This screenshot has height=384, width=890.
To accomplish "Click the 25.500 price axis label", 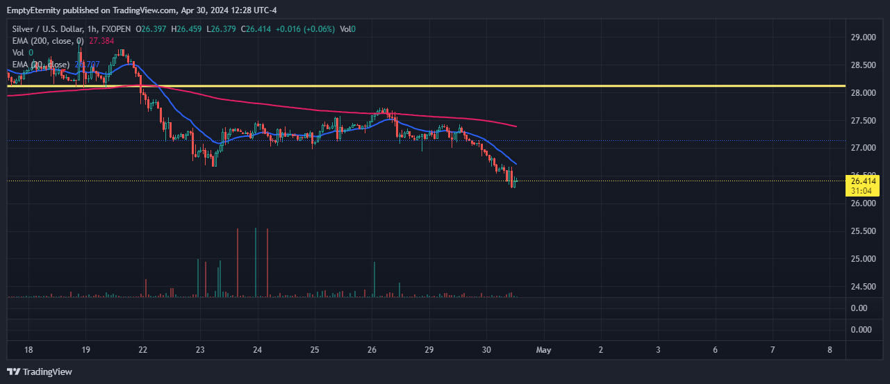I will tap(862, 231).
